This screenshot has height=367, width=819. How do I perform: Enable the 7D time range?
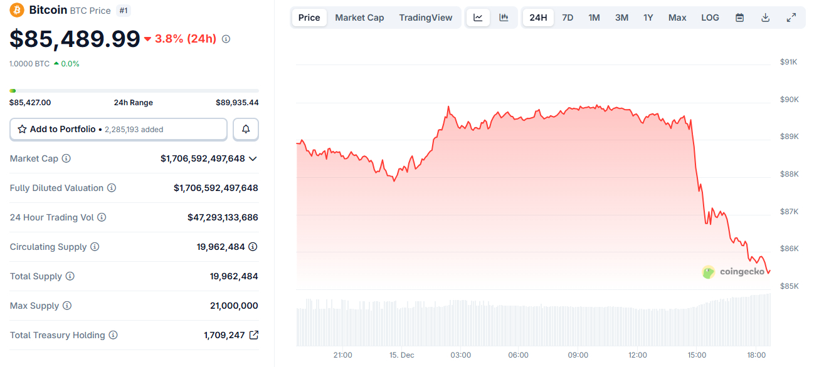(x=568, y=18)
